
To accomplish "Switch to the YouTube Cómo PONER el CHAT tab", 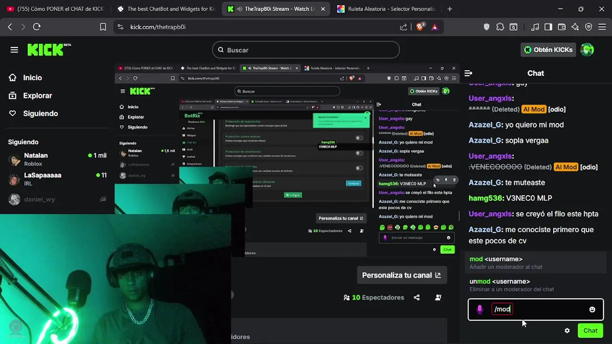I will (x=55, y=9).
